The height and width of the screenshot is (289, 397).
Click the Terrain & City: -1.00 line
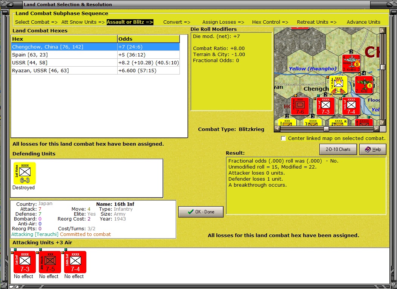[x=219, y=54]
